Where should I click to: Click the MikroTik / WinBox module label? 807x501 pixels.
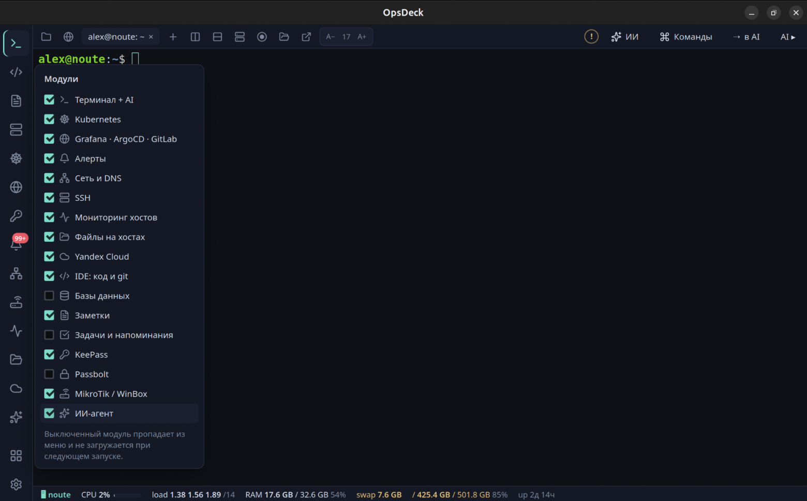click(111, 394)
